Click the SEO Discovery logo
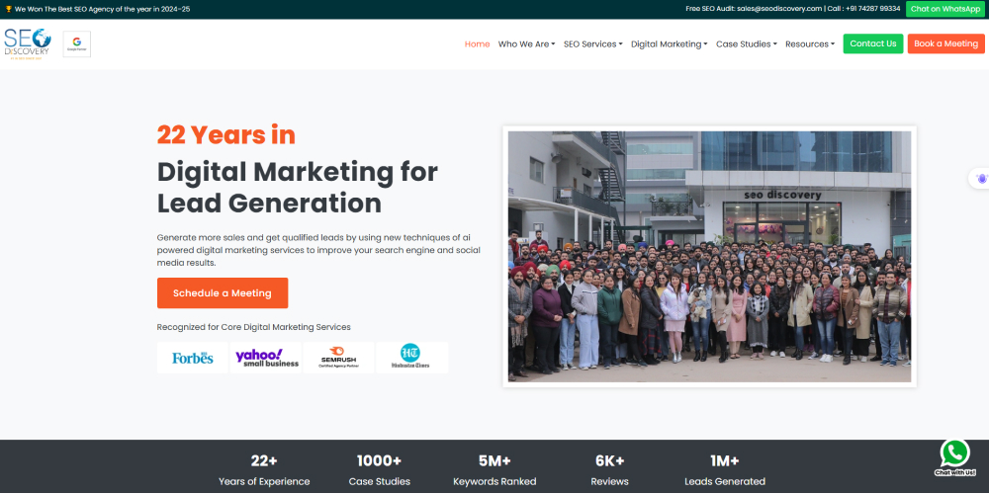The width and height of the screenshot is (989, 494). [x=27, y=43]
